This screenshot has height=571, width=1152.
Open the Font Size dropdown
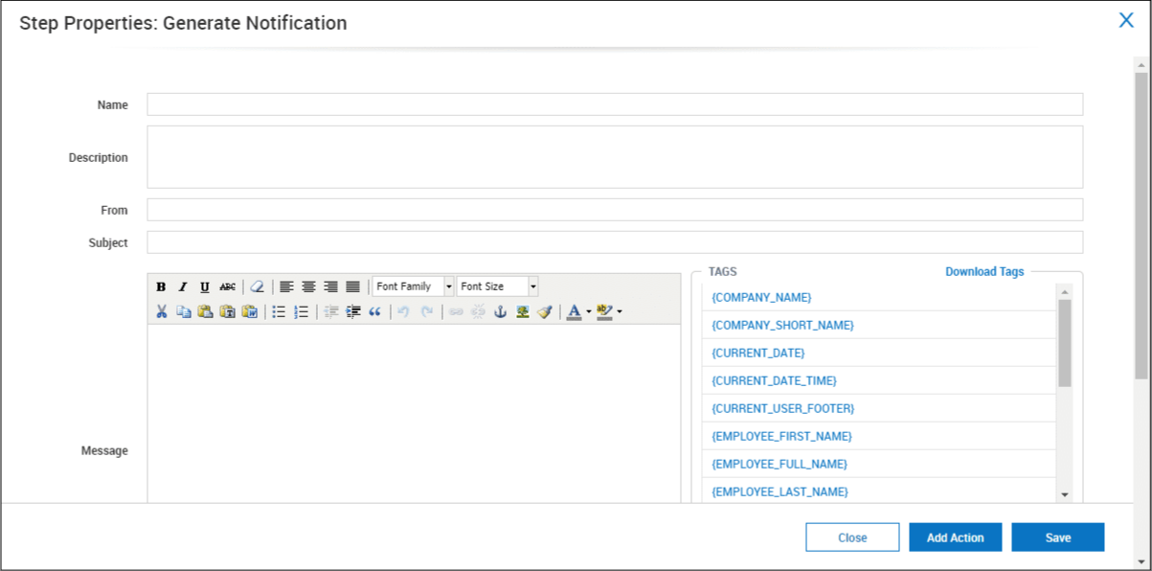pyautogui.click(x=498, y=286)
